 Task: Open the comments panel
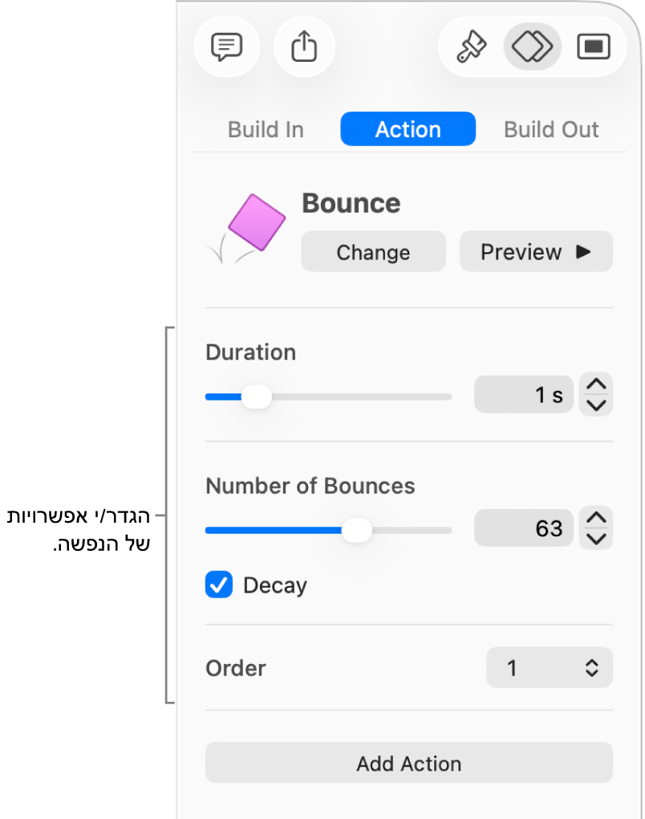pyautogui.click(x=227, y=47)
